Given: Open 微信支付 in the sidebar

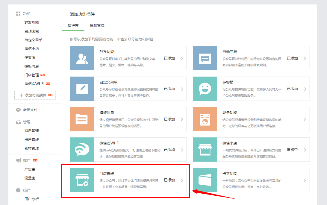Looking at the screenshot, I should click(x=30, y=110).
